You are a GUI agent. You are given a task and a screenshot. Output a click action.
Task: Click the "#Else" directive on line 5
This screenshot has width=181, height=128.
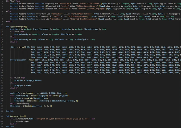pyautogui.click(x=9, y=11)
